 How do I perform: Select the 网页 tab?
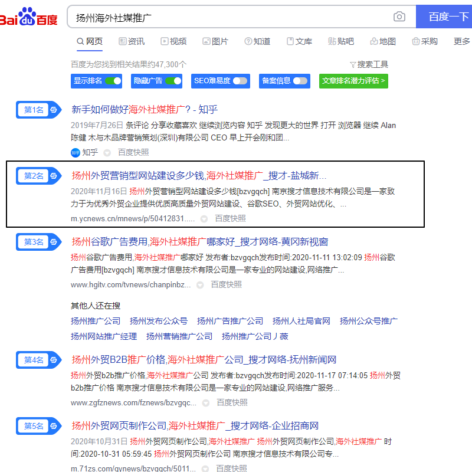[90, 41]
